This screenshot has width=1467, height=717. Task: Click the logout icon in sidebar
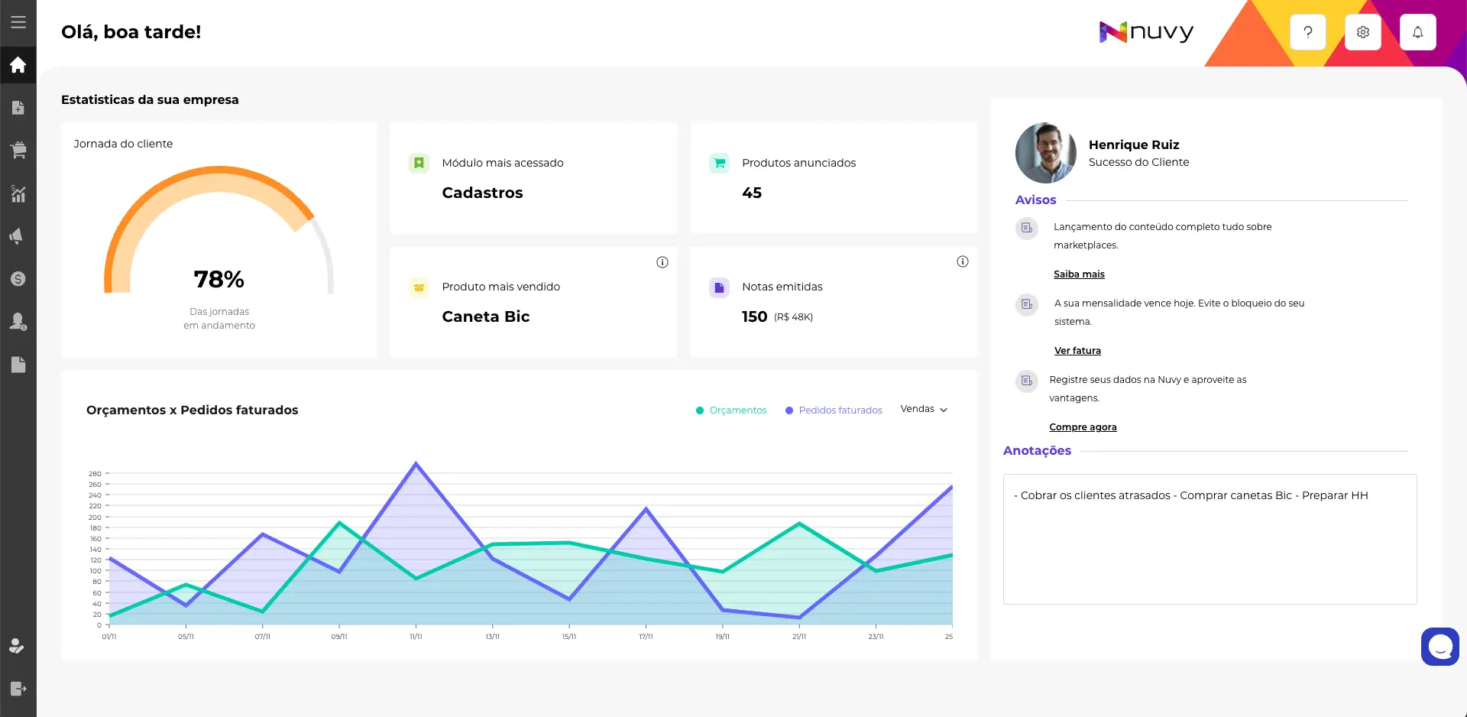tap(18, 689)
